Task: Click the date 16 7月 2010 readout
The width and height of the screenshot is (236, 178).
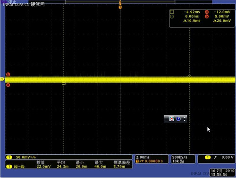Action: pyautogui.click(x=222, y=171)
